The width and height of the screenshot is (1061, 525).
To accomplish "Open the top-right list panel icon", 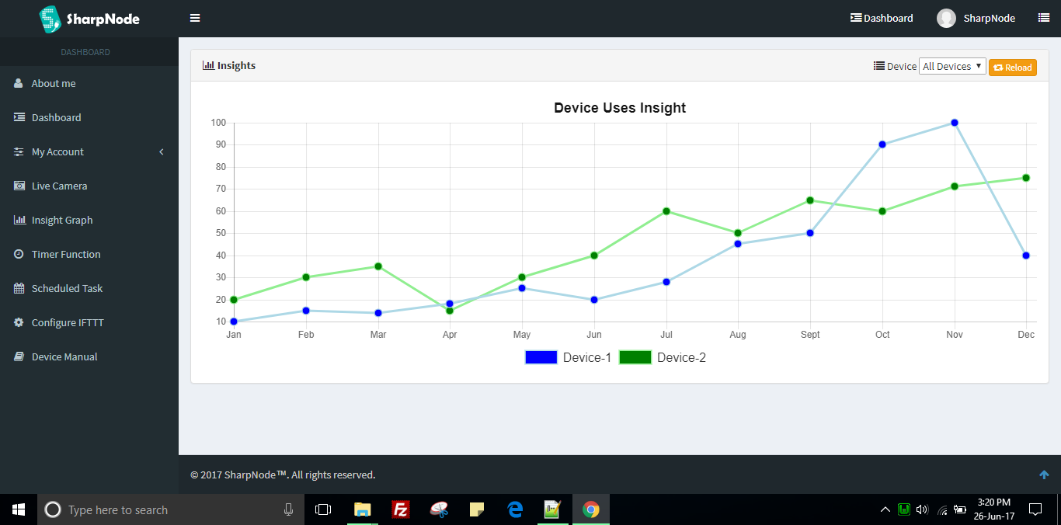I will [1043, 18].
